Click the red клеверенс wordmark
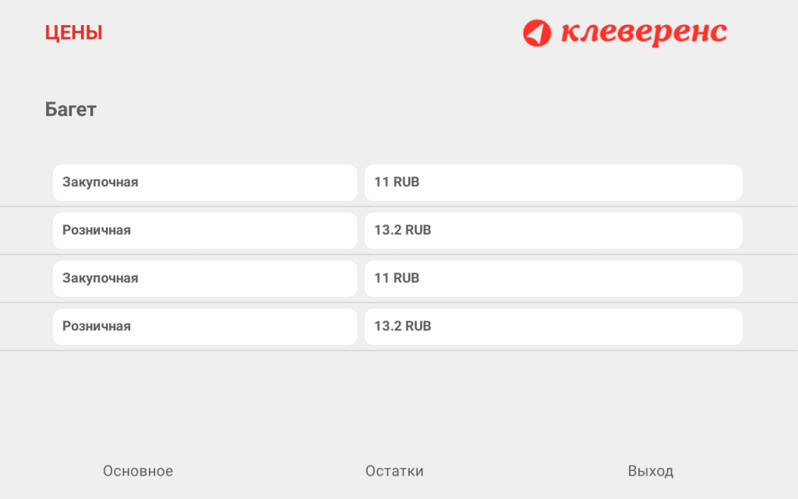Screen dimensions: 798x499 click(644, 33)
